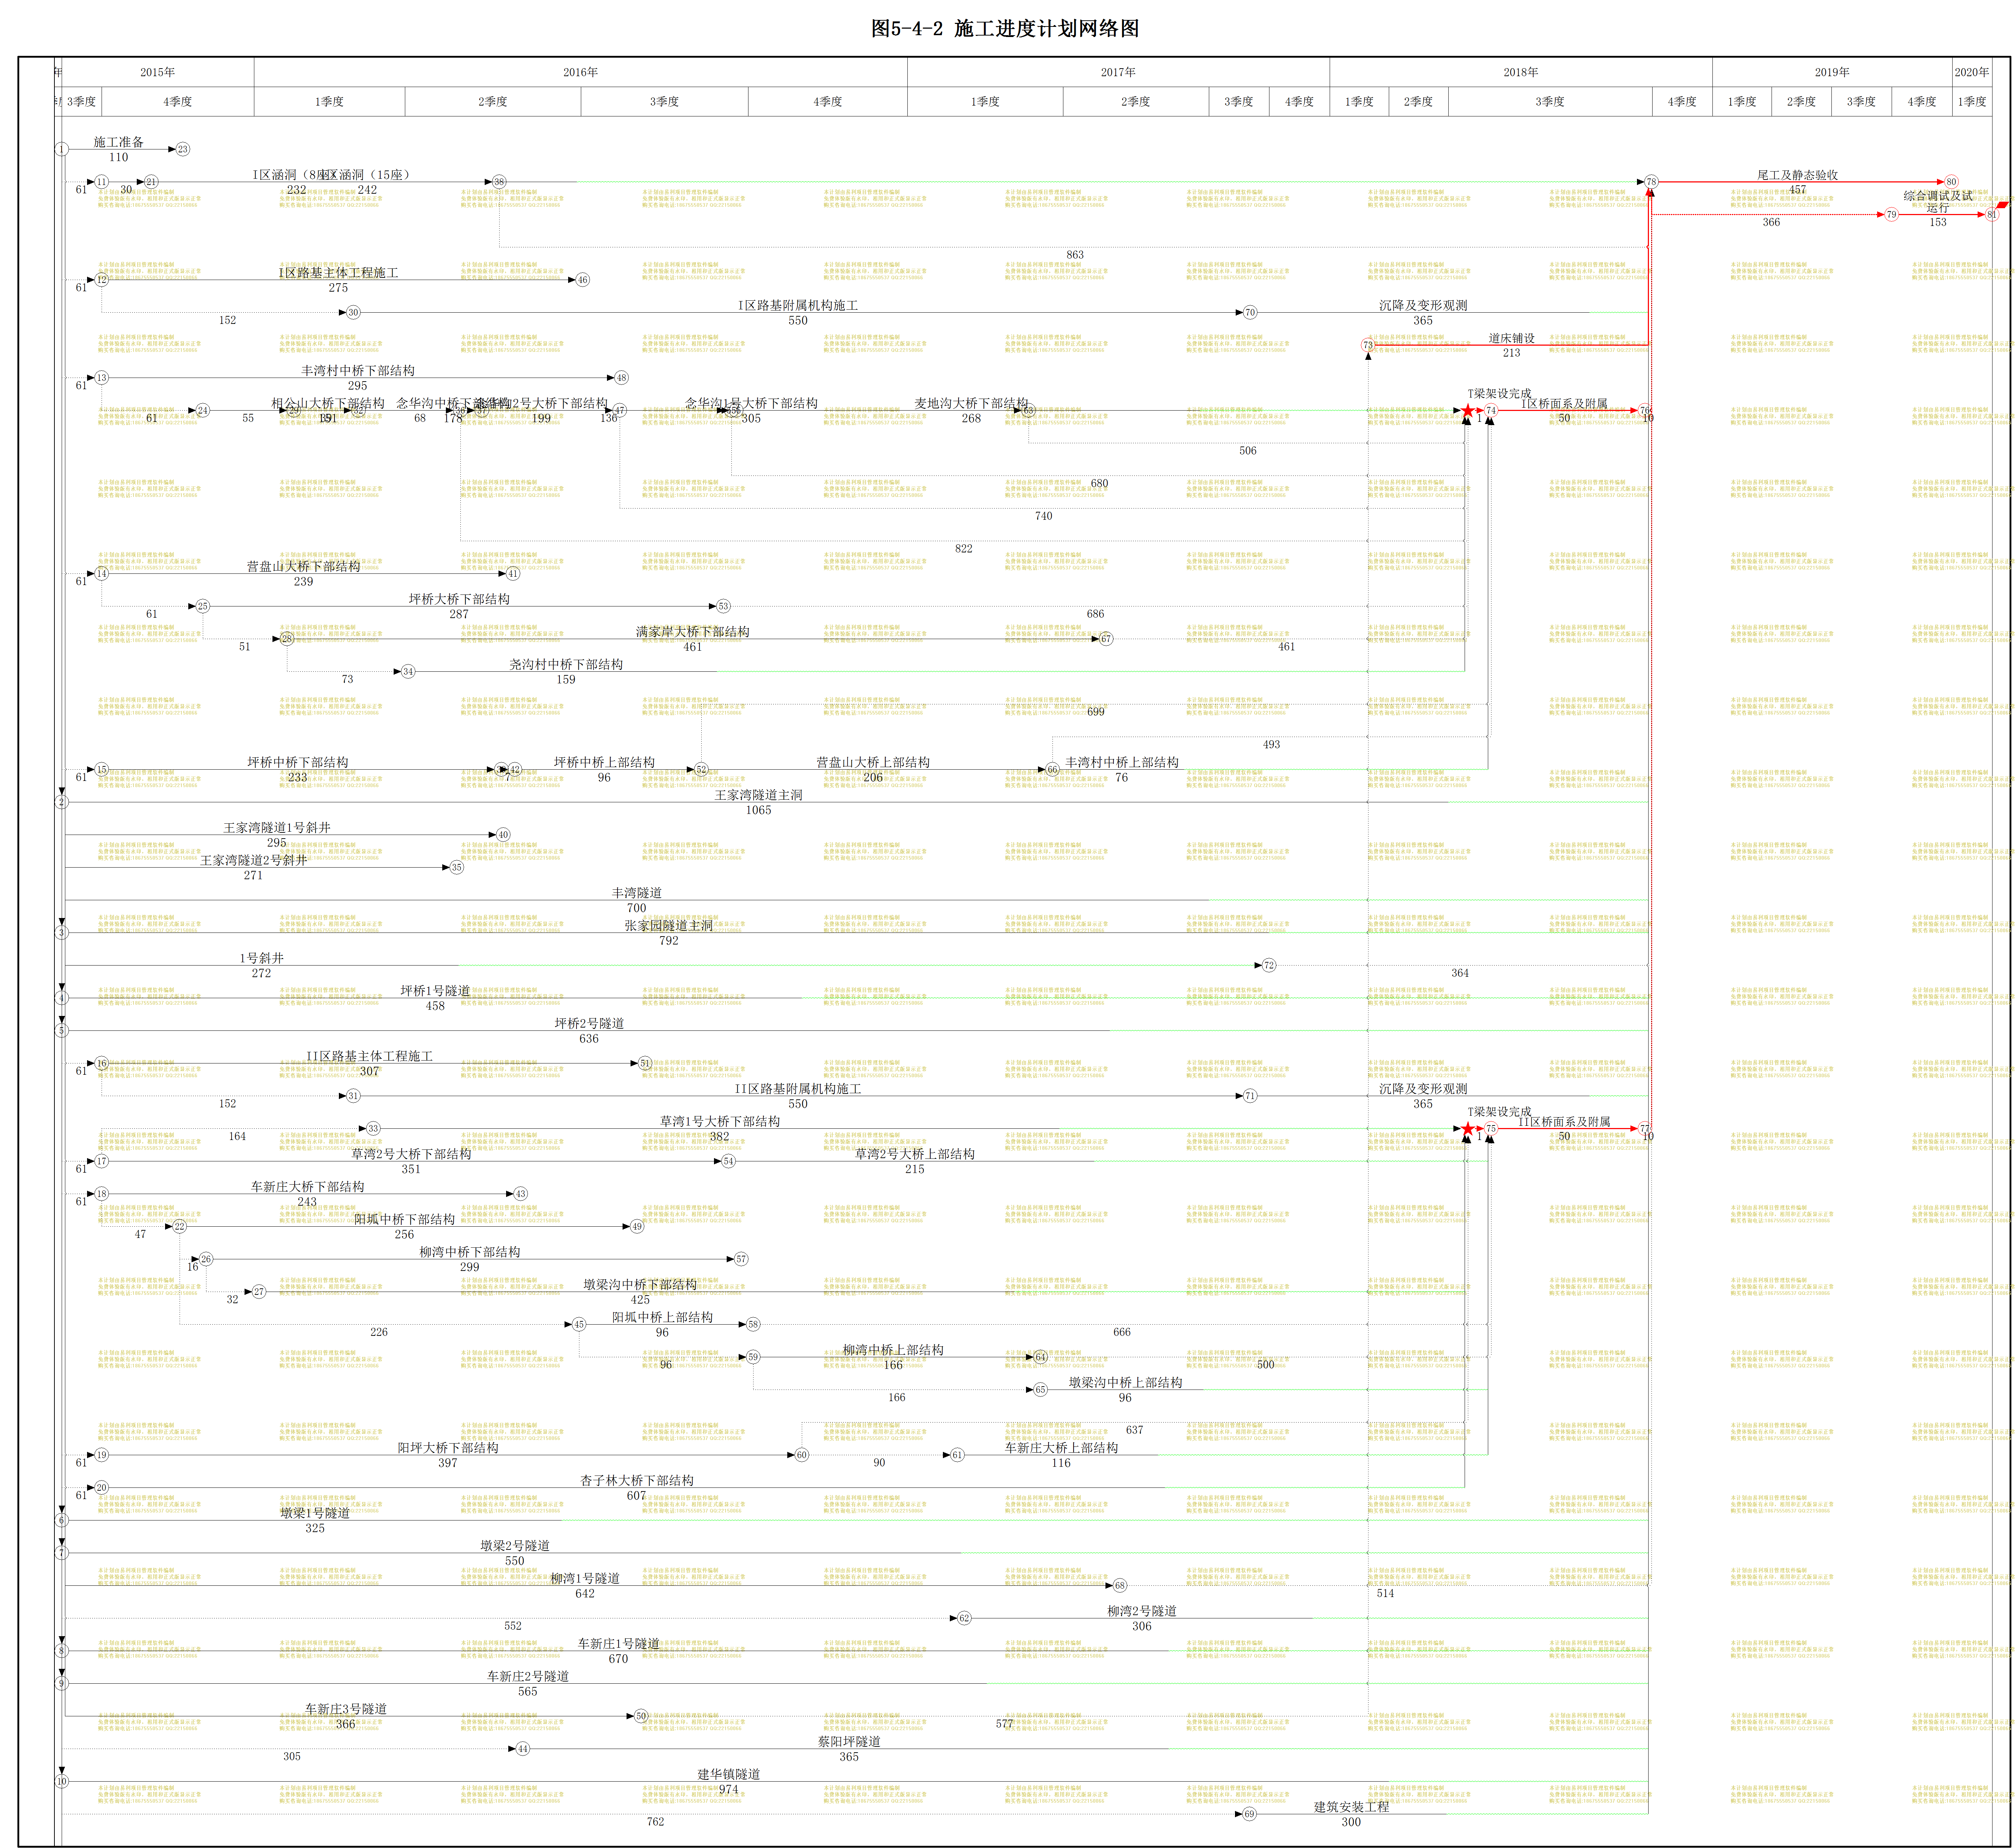Click the 2016年 year header
Viewport: 2015px width, 1848px height.
click(x=580, y=72)
